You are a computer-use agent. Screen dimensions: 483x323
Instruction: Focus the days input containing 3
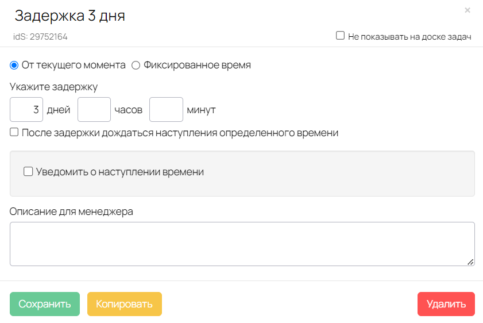26,109
